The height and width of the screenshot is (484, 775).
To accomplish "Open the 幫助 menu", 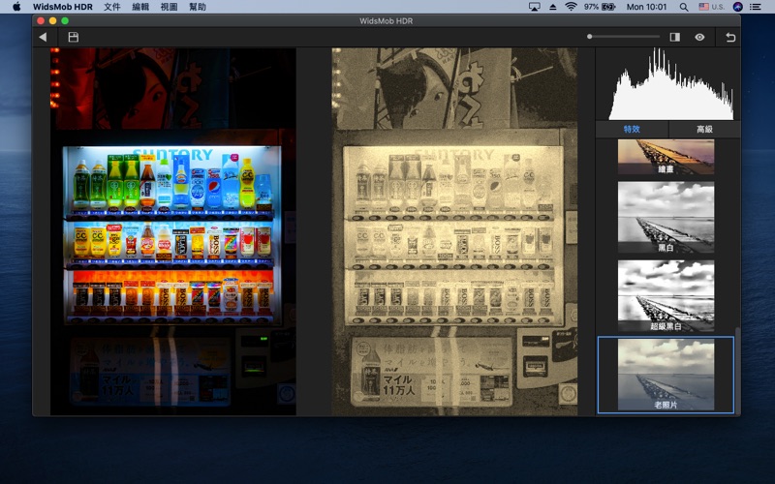I will pyautogui.click(x=198, y=7).
